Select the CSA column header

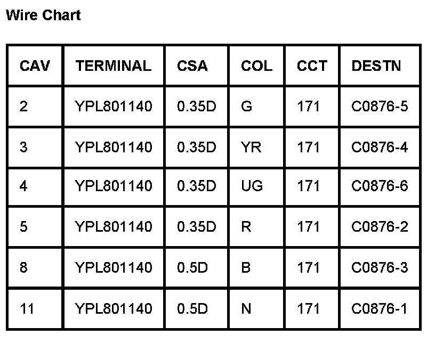[192, 66]
